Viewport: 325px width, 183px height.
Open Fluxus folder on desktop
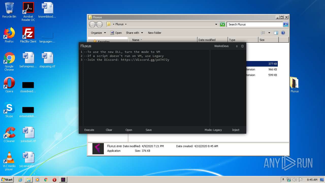(295, 85)
